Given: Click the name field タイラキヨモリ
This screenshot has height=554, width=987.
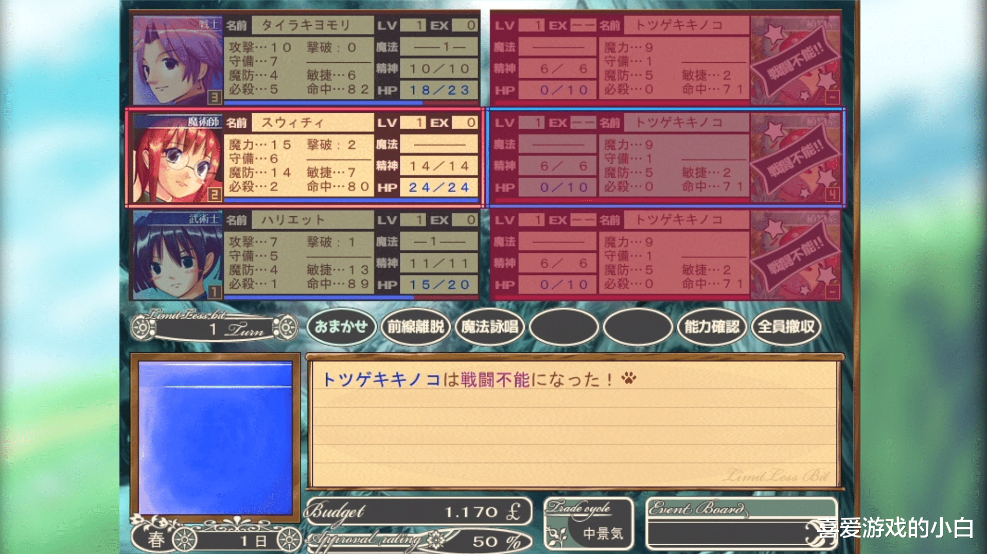Looking at the screenshot, I should point(312,25).
